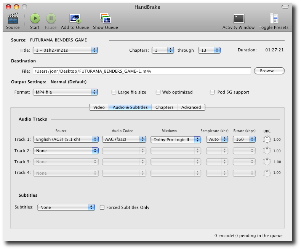The width and height of the screenshot is (301, 250).
Task: Click the Track 2 Audio Codec dropdown
Action: pyautogui.click(x=124, y=151)
